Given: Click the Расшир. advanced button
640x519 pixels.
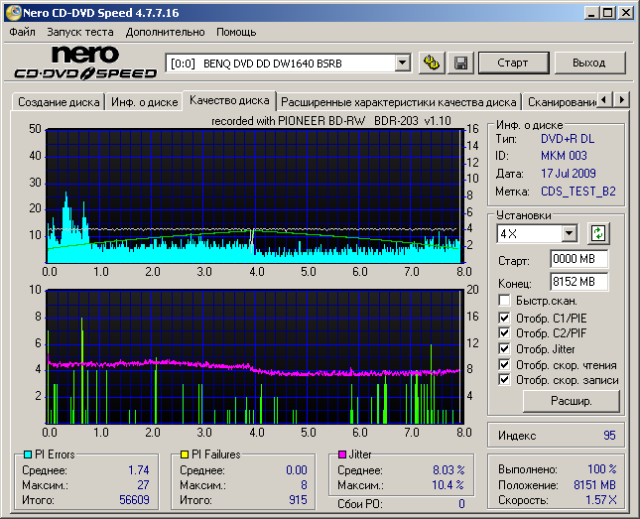Looking at the screenshot, I should tap(571, 402).
